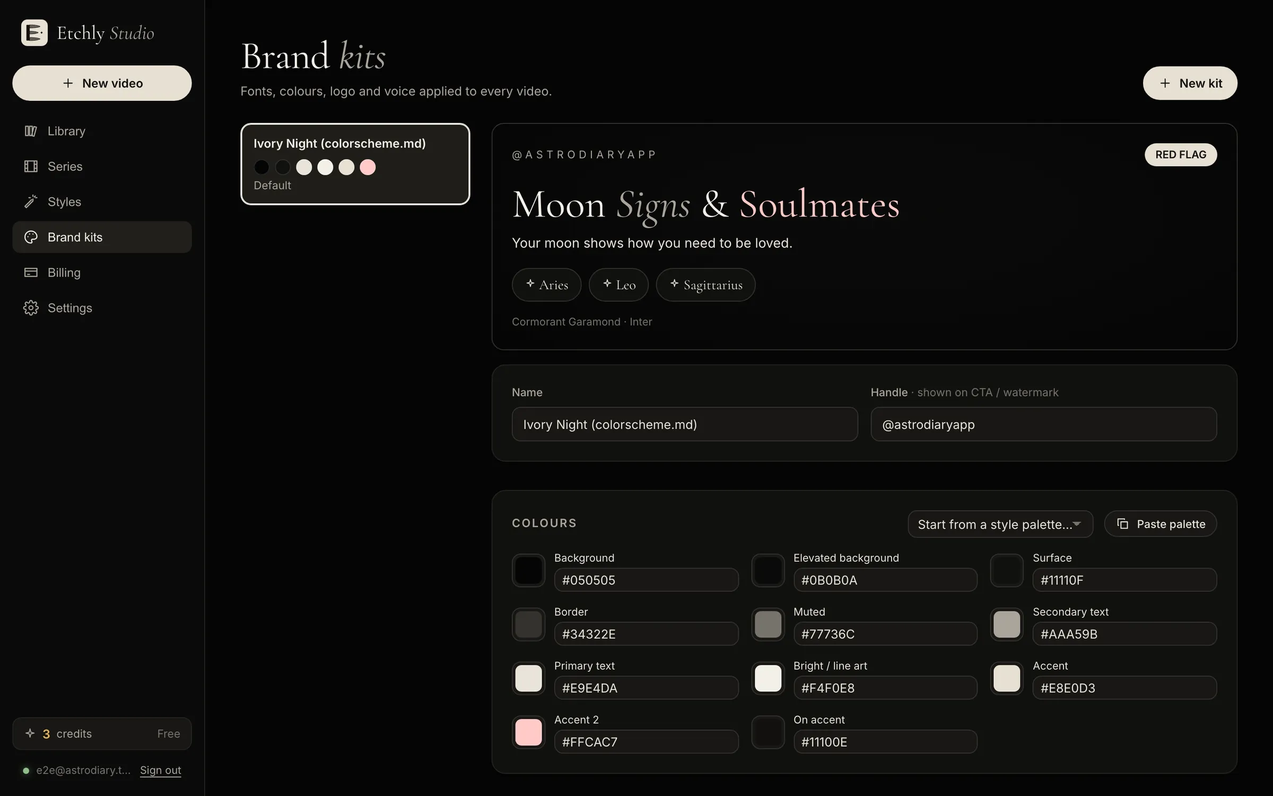
Task: Click the credits Free plan box
Action: (102, 733)
